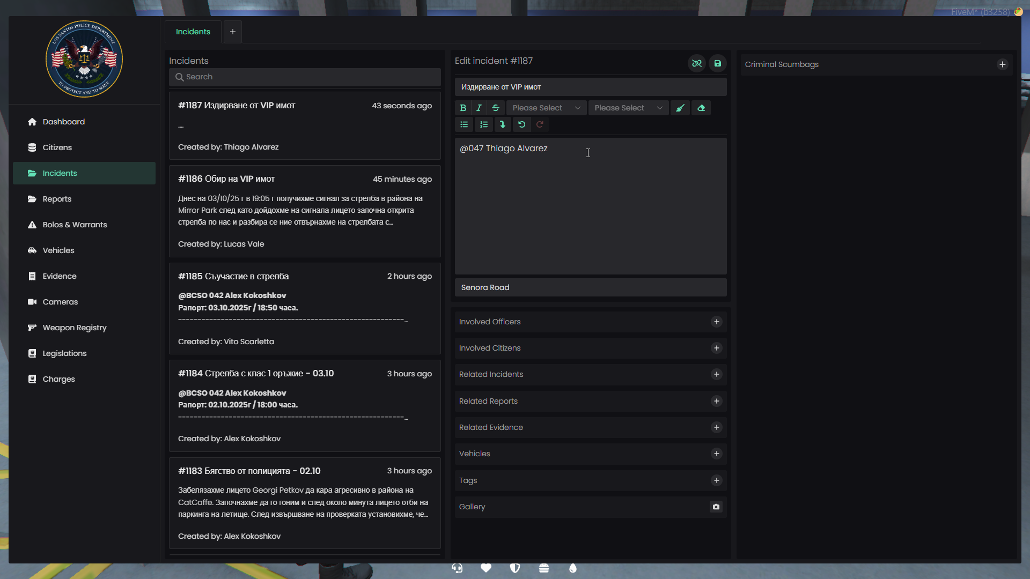Open incident #1183 Бягство от полицията
This screenshot has height=579, width=1030.
(305, 503)
